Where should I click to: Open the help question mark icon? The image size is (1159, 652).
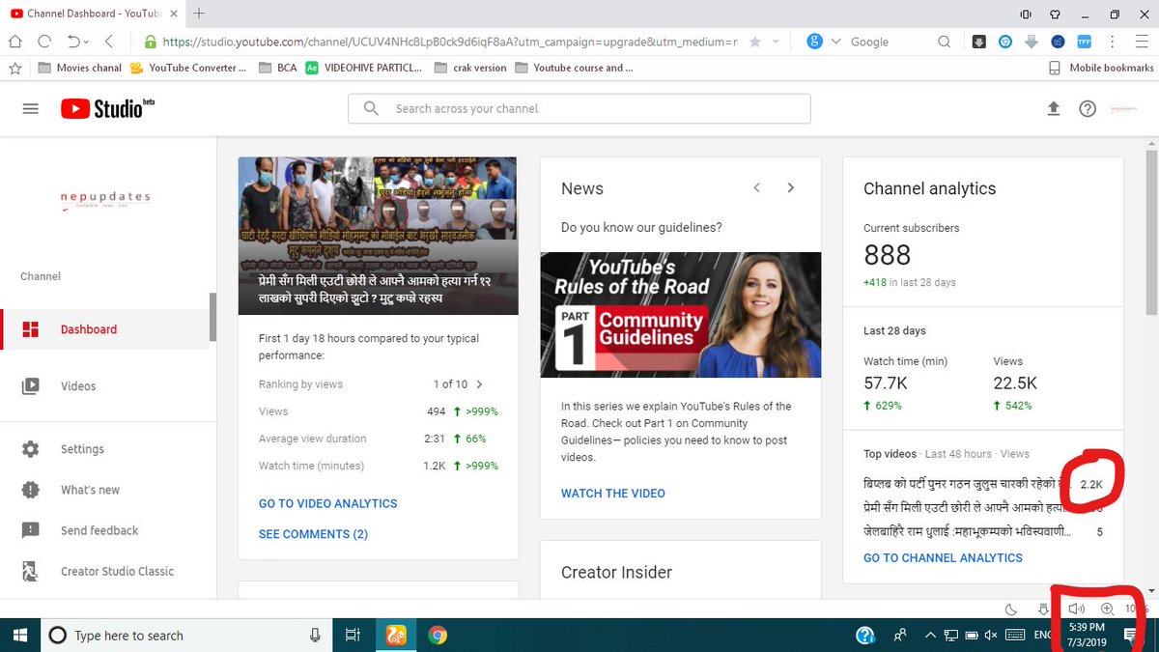pos(1088,109)
